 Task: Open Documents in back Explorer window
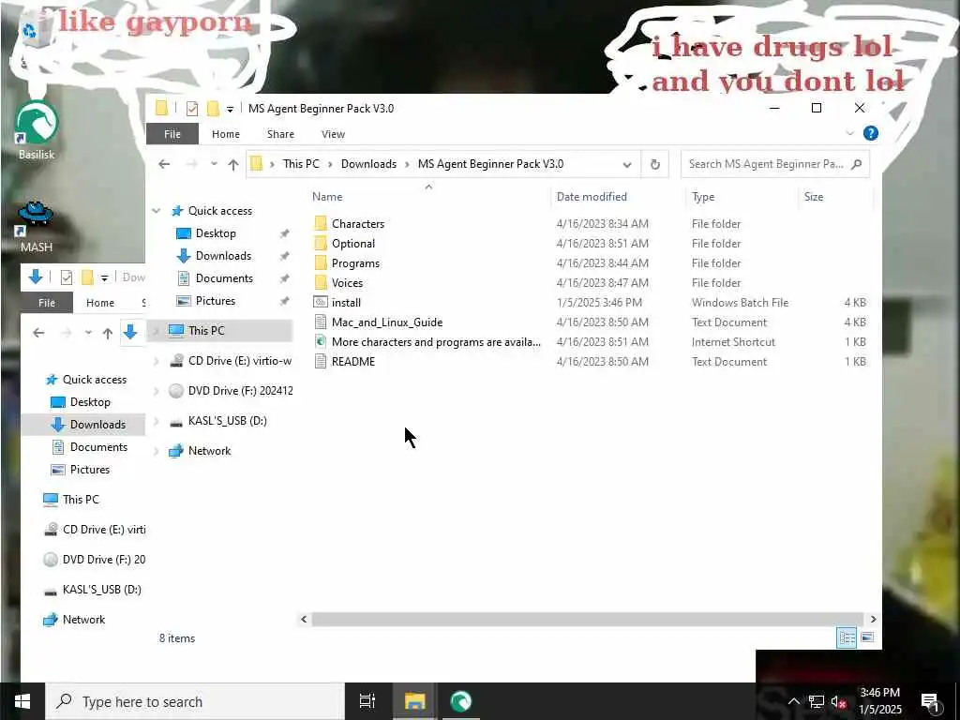pyautogui.click(x=98, y=447)
